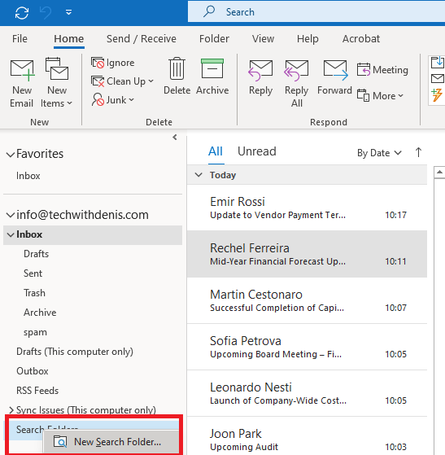Open the Trash folder
Screen dimensions: 445x455
[34, 293]
